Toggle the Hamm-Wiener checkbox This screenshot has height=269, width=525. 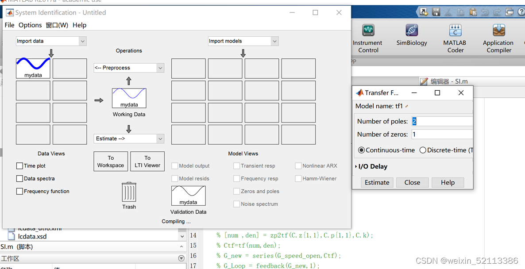[298, 179]
